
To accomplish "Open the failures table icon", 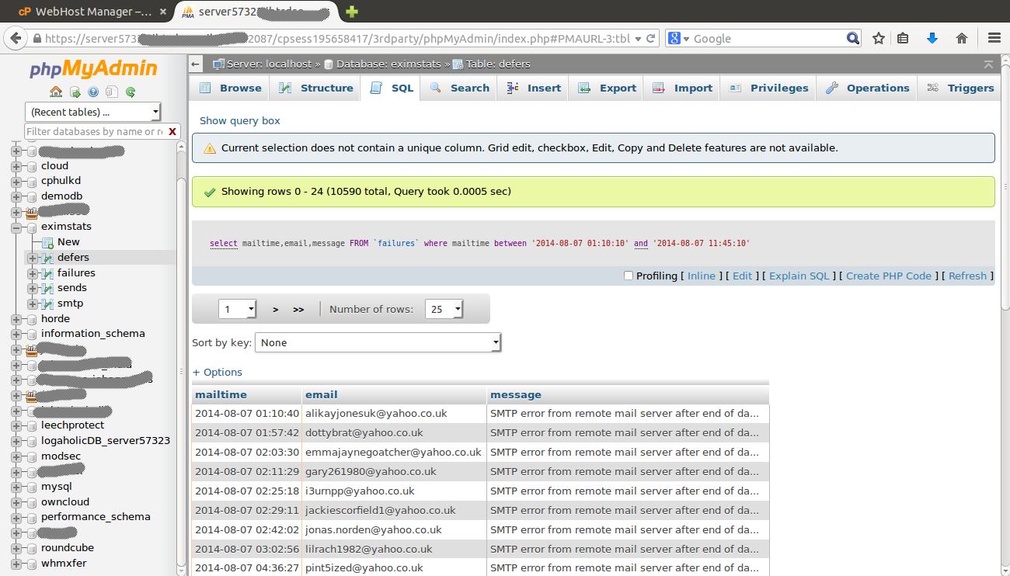I will (x=47, y=273).
